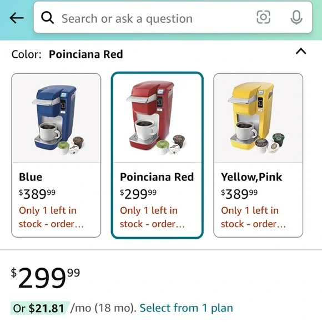Open the camera lens scan icon
Viewport: 322px width, 322px height.
click(x=263, y=17)
